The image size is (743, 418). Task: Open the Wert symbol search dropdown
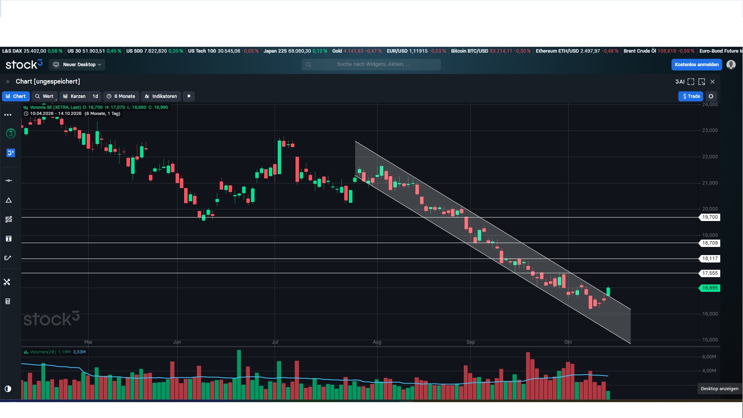45,96
